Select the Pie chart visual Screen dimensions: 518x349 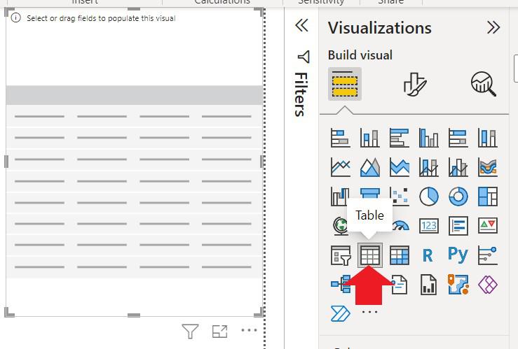pos(428,197)
